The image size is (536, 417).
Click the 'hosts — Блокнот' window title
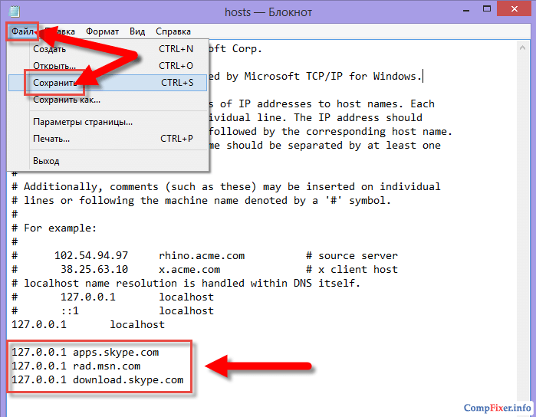click(268, 12)
